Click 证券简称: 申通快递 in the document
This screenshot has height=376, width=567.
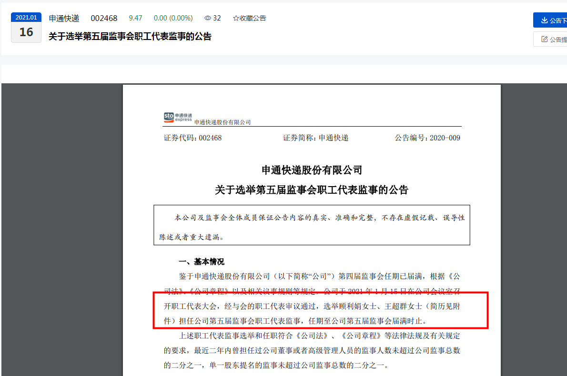coord(316,138)
